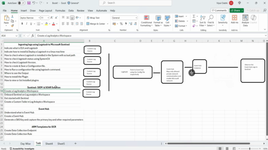This screenshot has width=268, height=150.
Task: Click the AutoSum sigma icon
Action: pyautogui.click(x=194, y=16)
